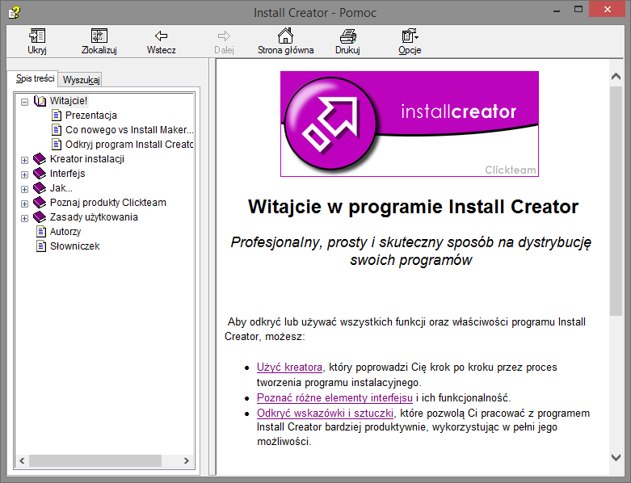Follow the Użyć kreatora link
Image resolution: width=631 pixels, height=483 pixels.
pyautogui.click(x=289, y=367)
